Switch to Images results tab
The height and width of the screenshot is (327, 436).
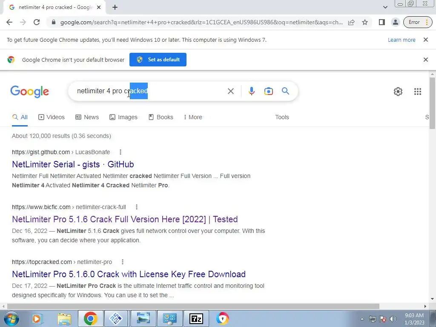coord(123,118)
